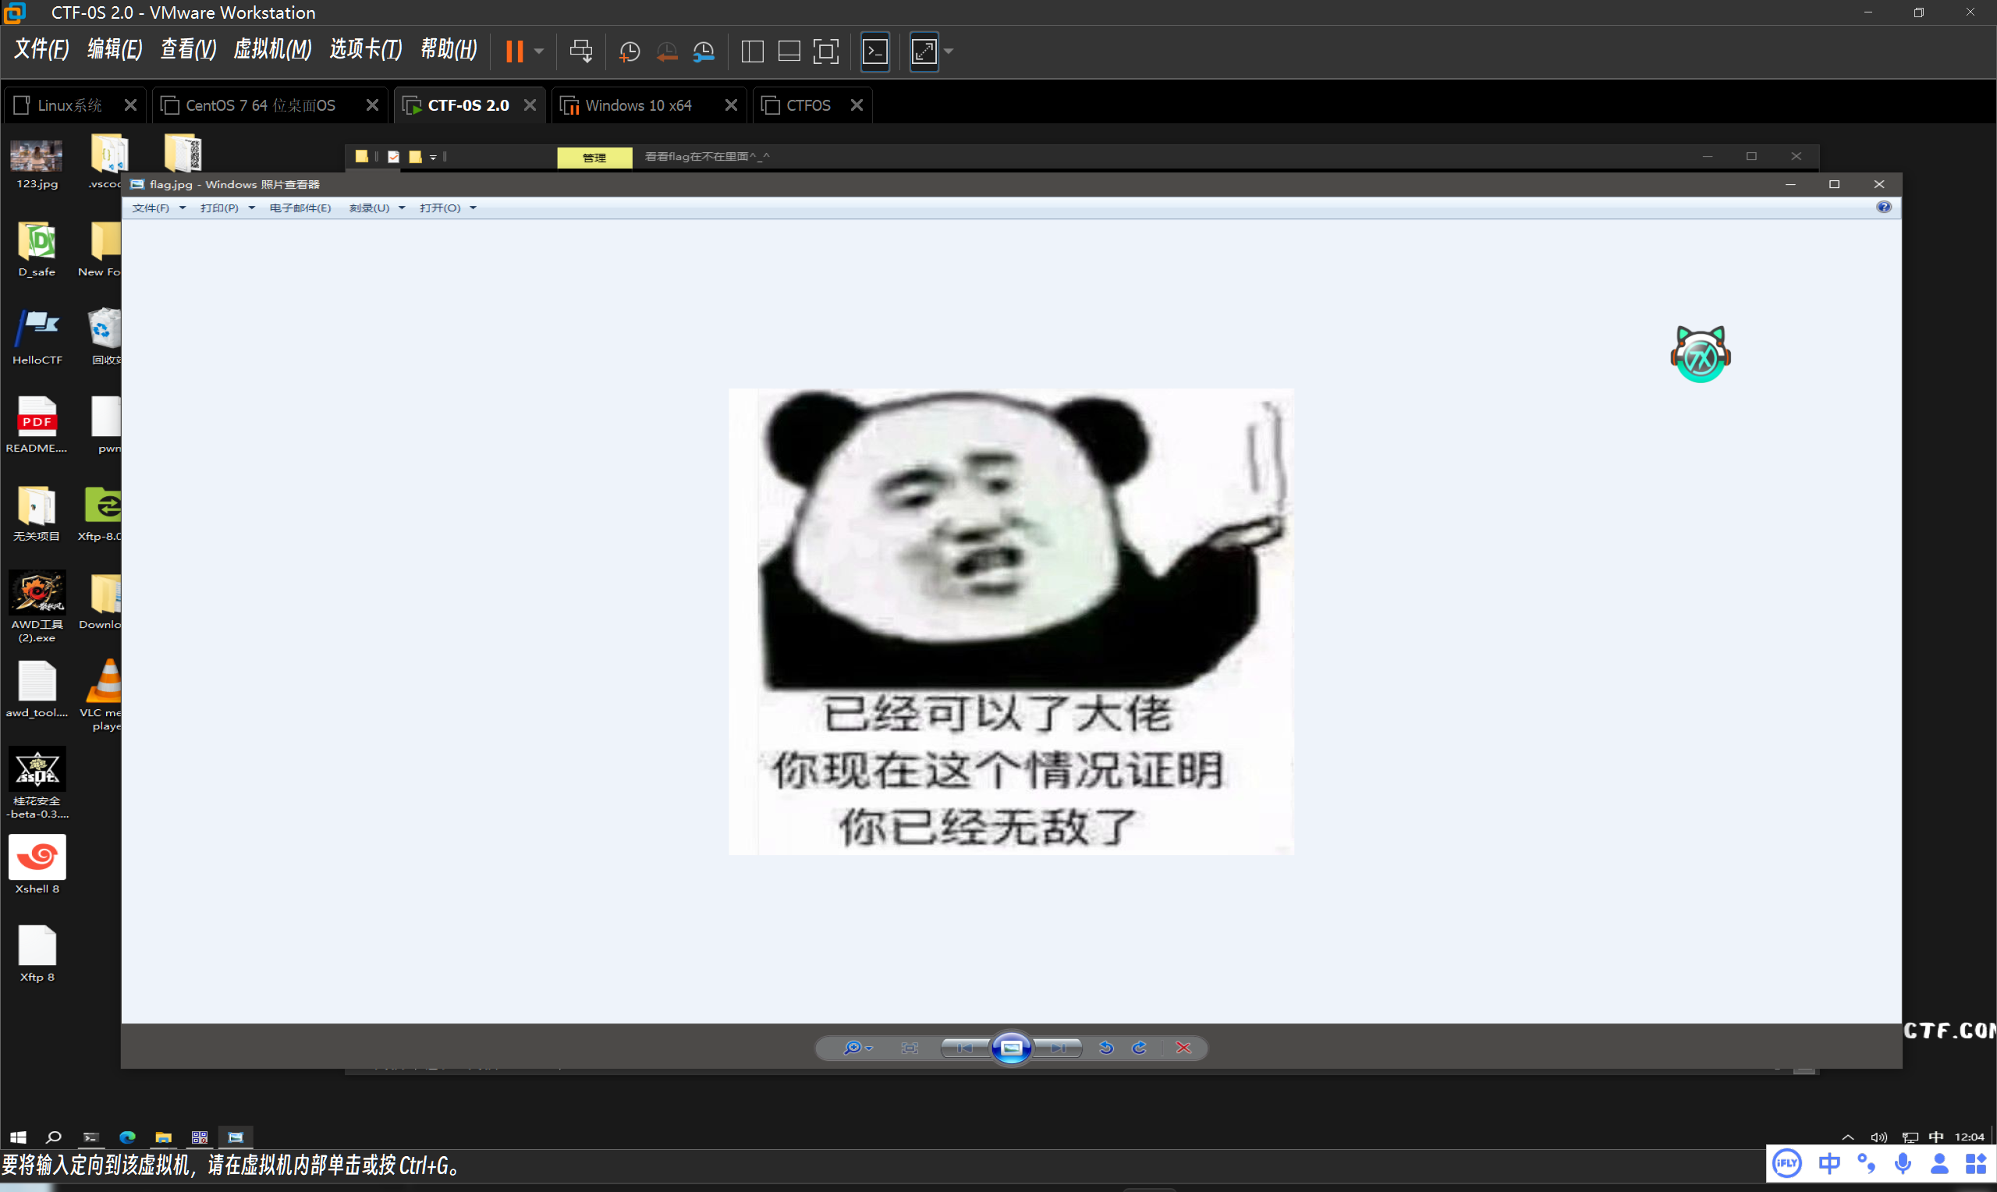Take a snapshot of the virtual machine
Screen dimensions: 1997x1192
pos(630,51)
